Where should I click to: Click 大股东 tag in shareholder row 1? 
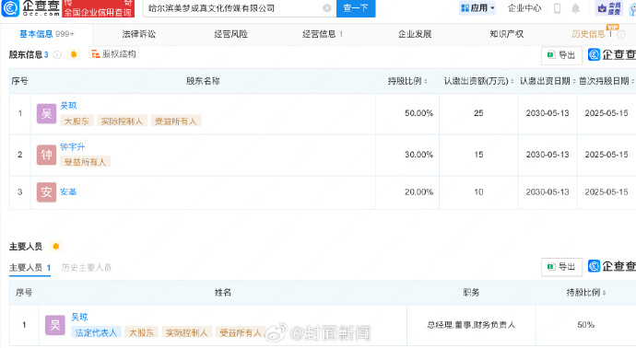coord(77,121)
